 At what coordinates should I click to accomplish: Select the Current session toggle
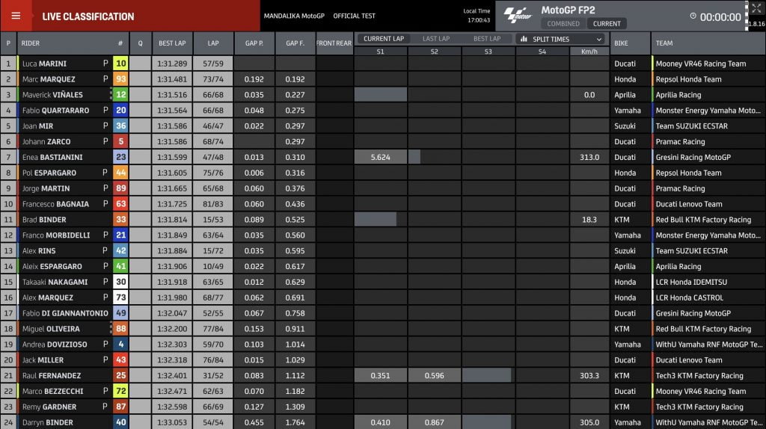[607, 24]
